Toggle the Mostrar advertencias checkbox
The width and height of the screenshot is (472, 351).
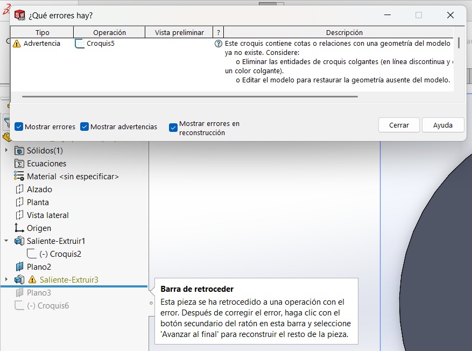coord(84,127)
